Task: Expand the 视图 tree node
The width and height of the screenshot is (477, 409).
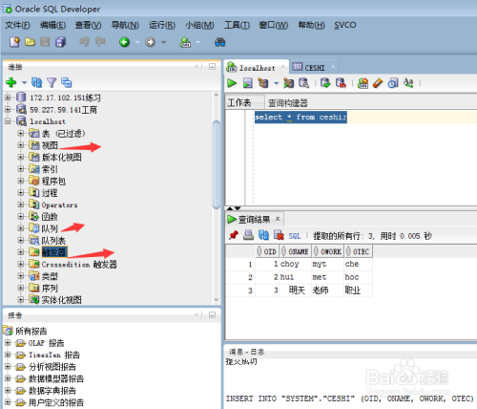Action: pyautogui.click(x=21, y=145)
